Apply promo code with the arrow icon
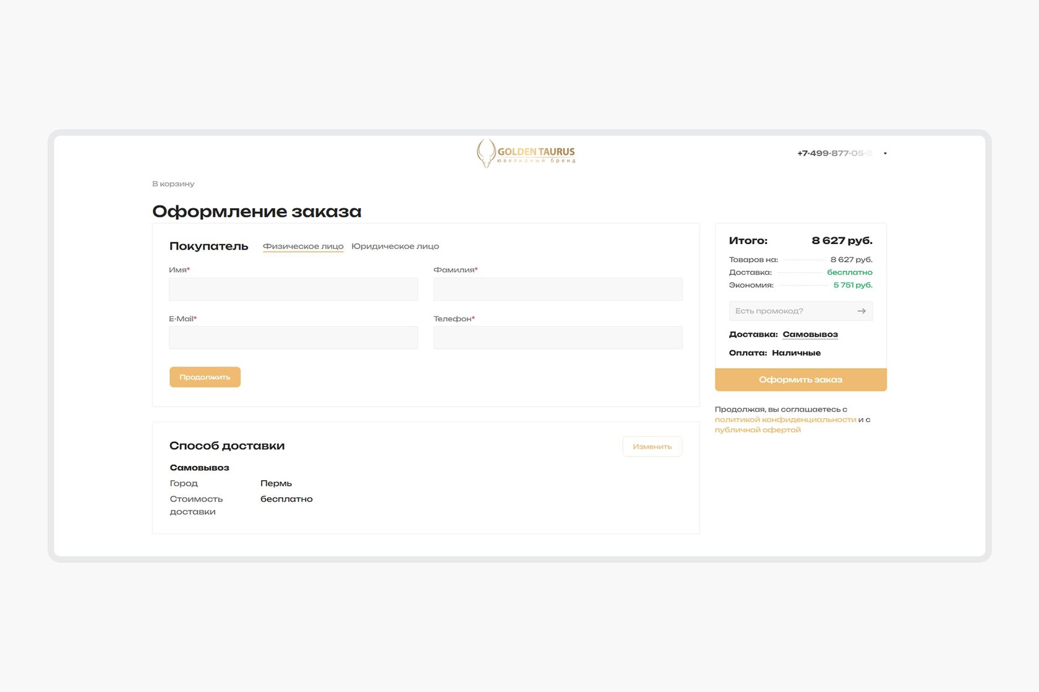This screenshot has height=692, width=1039. coord(862,311)
